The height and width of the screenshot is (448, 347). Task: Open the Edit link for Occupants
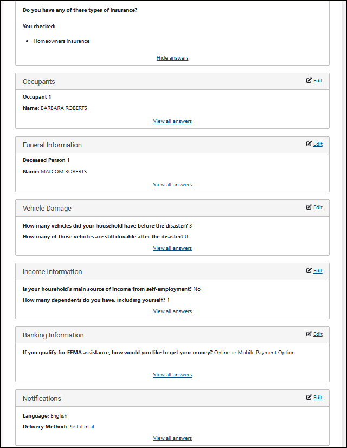tap(318, 81)
